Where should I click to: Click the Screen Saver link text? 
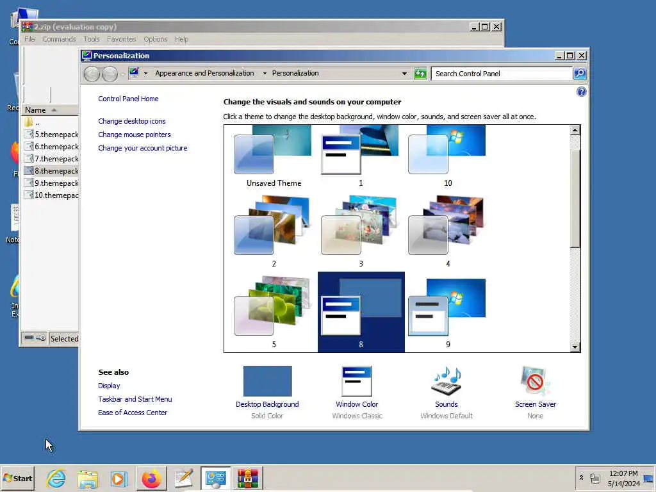pyautogui.click(x=535, y=404)
